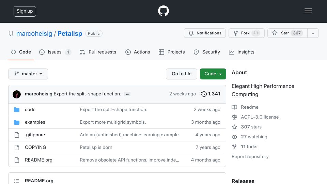Open the master branch dropdown
The width and height of the screenshot is (327, 184).
28,74
